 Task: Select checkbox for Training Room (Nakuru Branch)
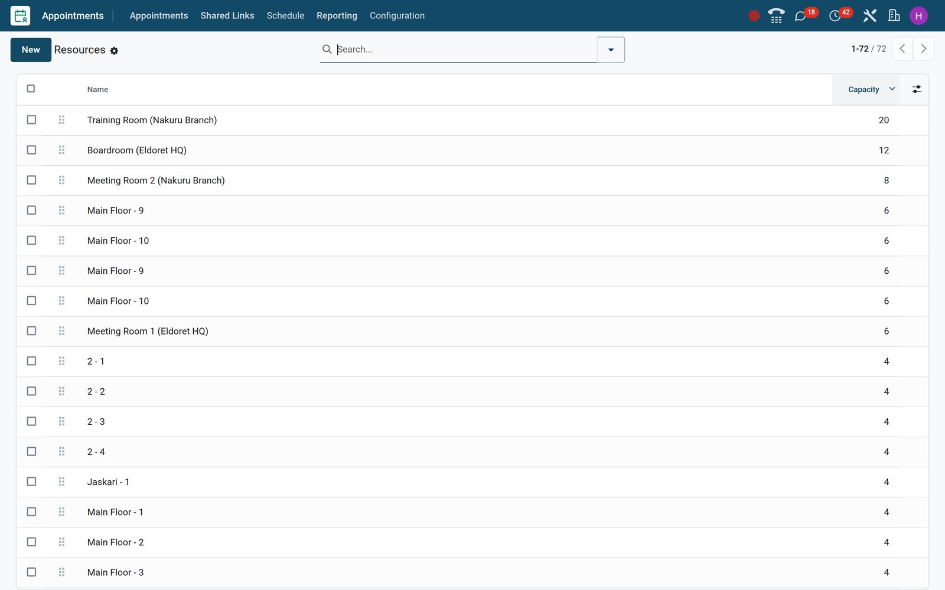tap(31, 120)
